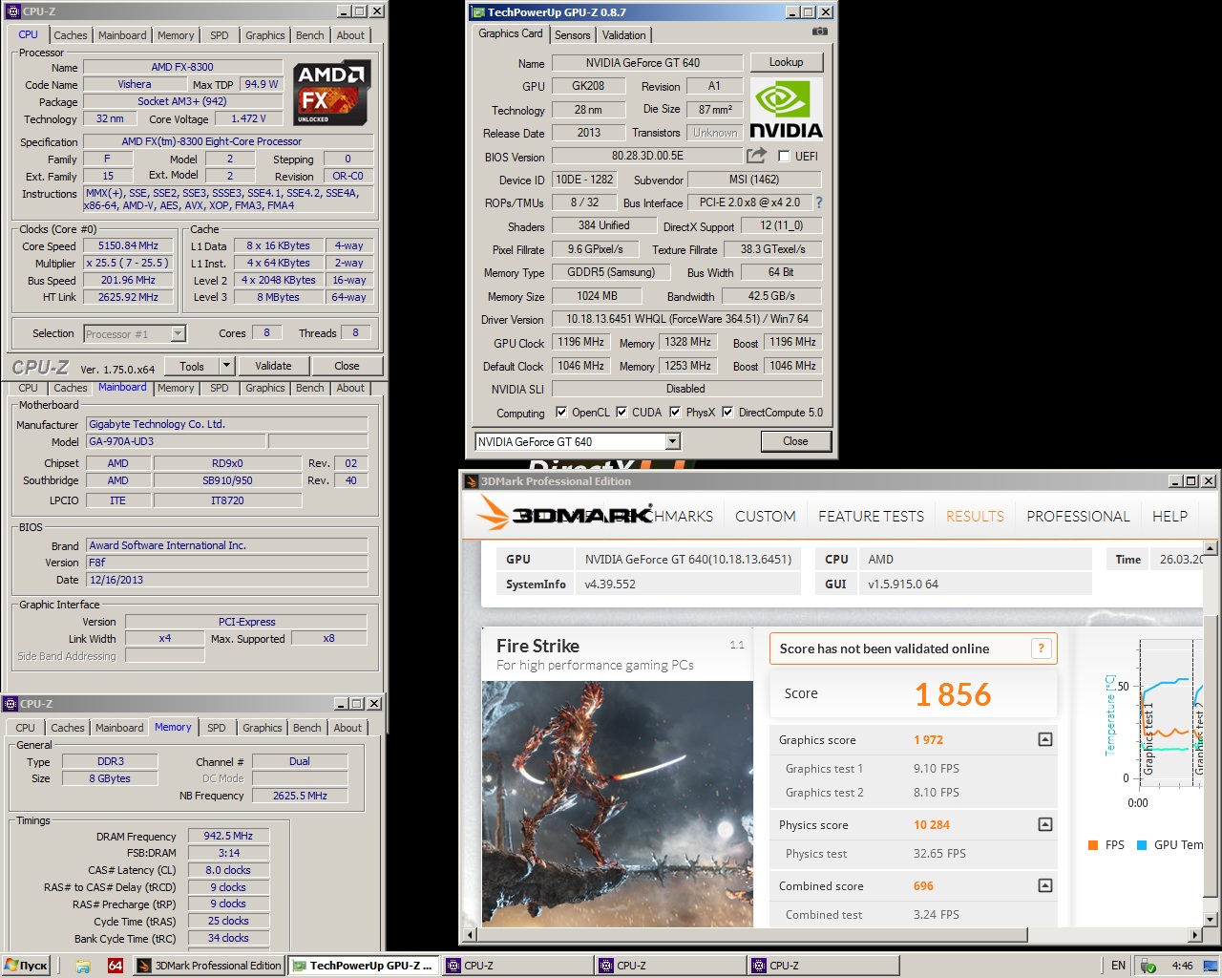
Task: Open the FEATURE TESTS tab in 3DMark
Action: click(871, 516)
